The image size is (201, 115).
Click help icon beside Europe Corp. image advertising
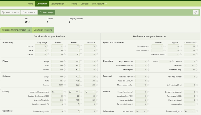coord(48,46)
